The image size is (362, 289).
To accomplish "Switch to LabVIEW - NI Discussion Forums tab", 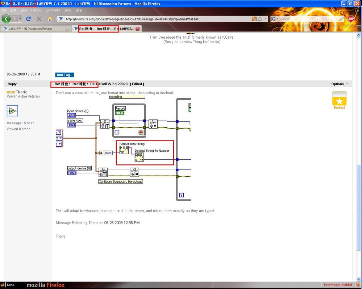I will pos(36,29).
